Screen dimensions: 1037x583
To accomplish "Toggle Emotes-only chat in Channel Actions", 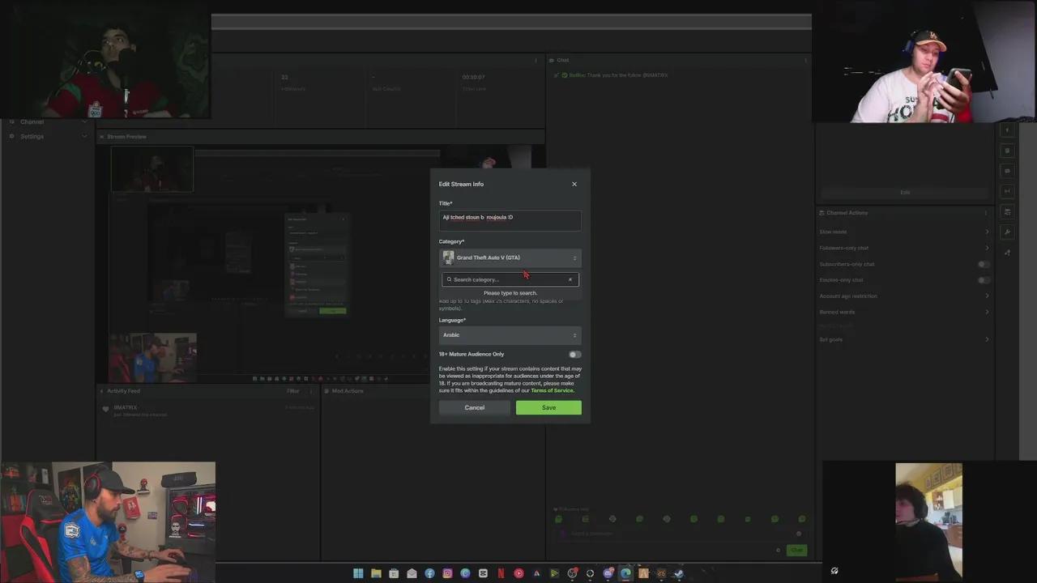I will click(x=984, y=280).
